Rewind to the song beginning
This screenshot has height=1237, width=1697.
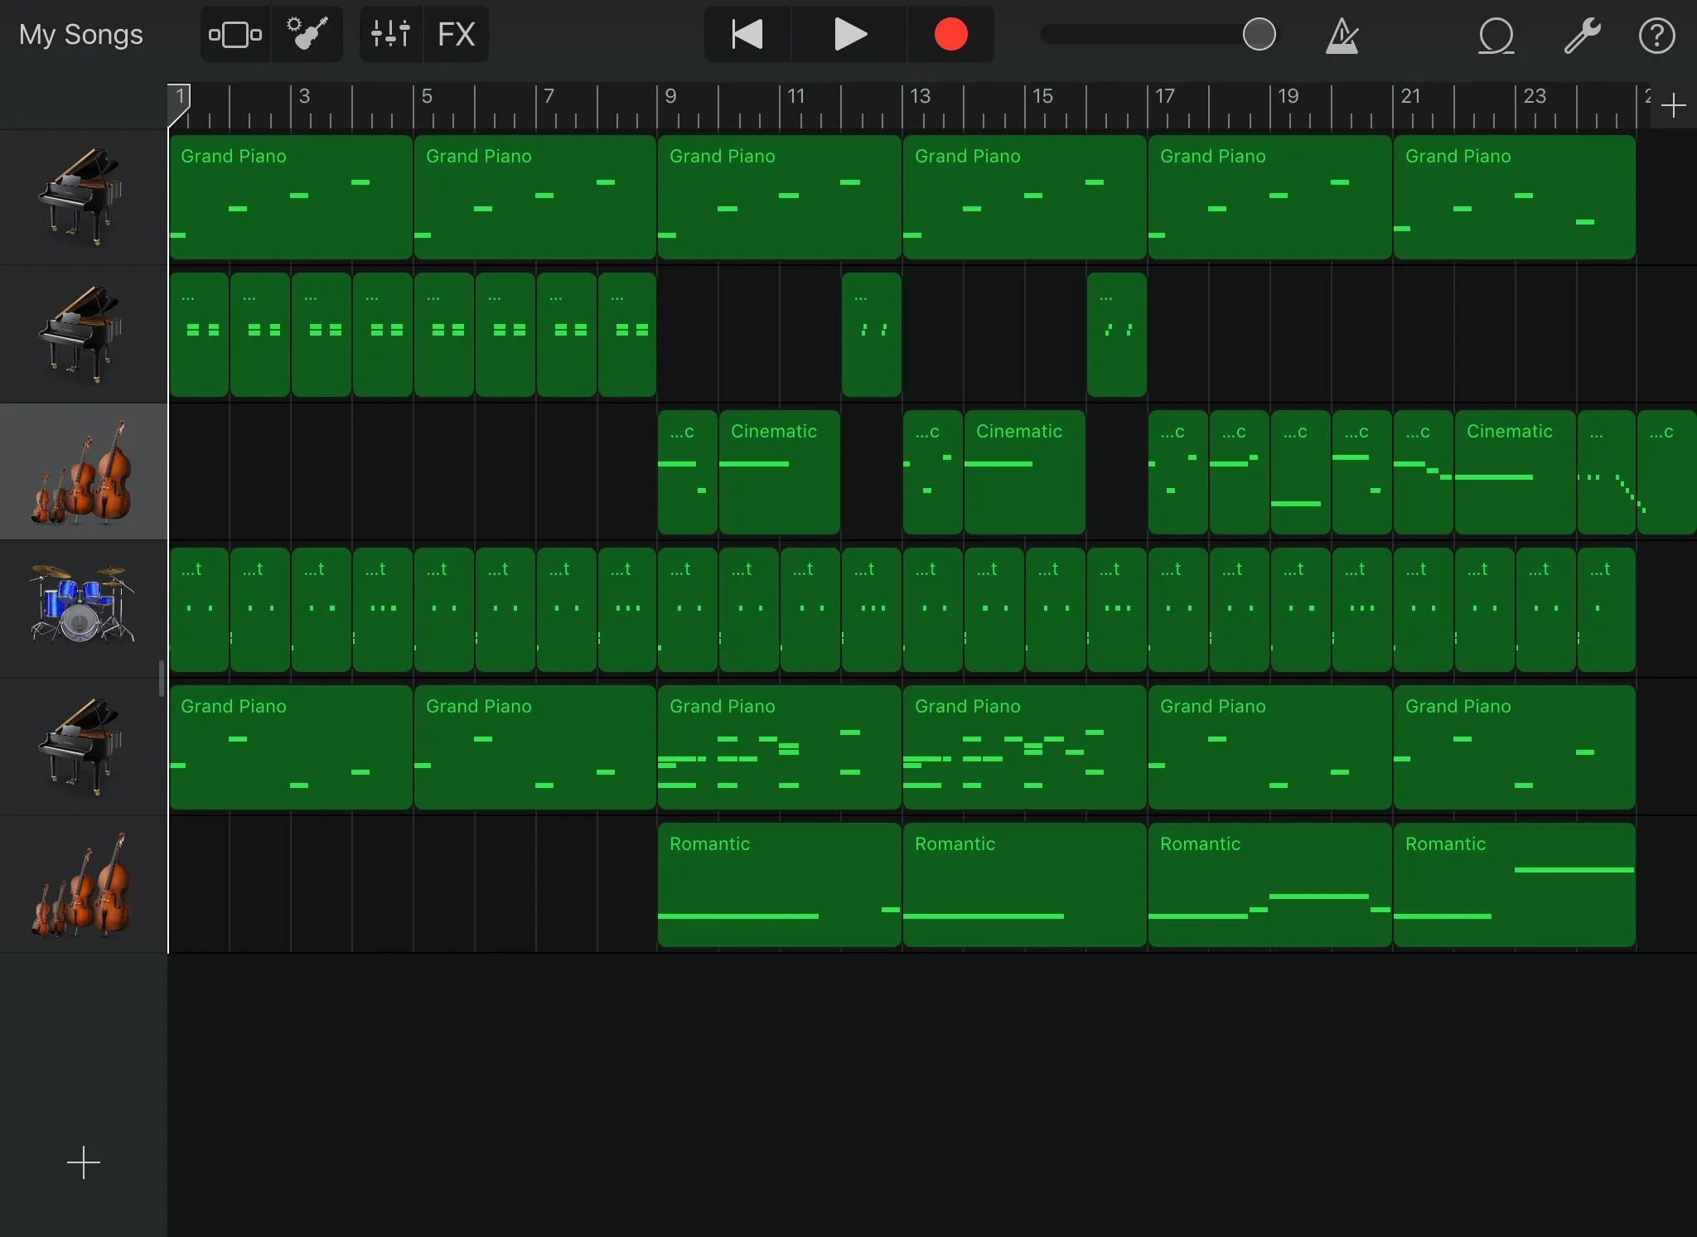[746, 34]
